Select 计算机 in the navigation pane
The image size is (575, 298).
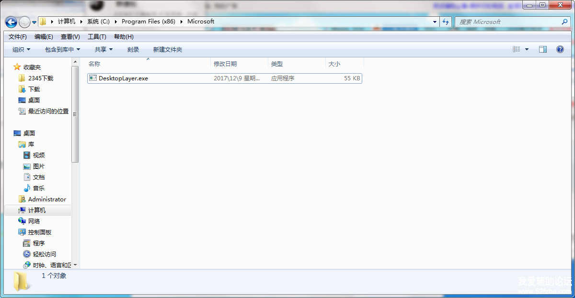pyautogui.click(x=37, y=210)
